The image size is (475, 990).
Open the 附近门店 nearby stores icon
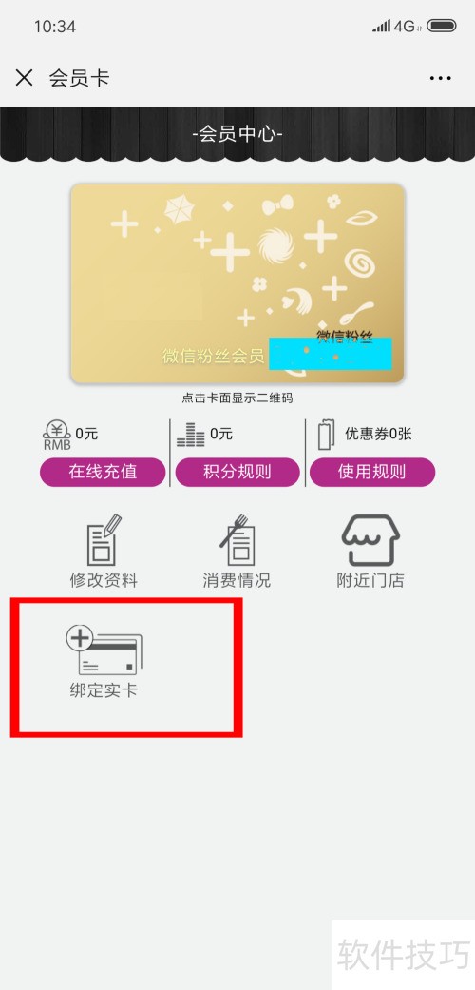370,540
